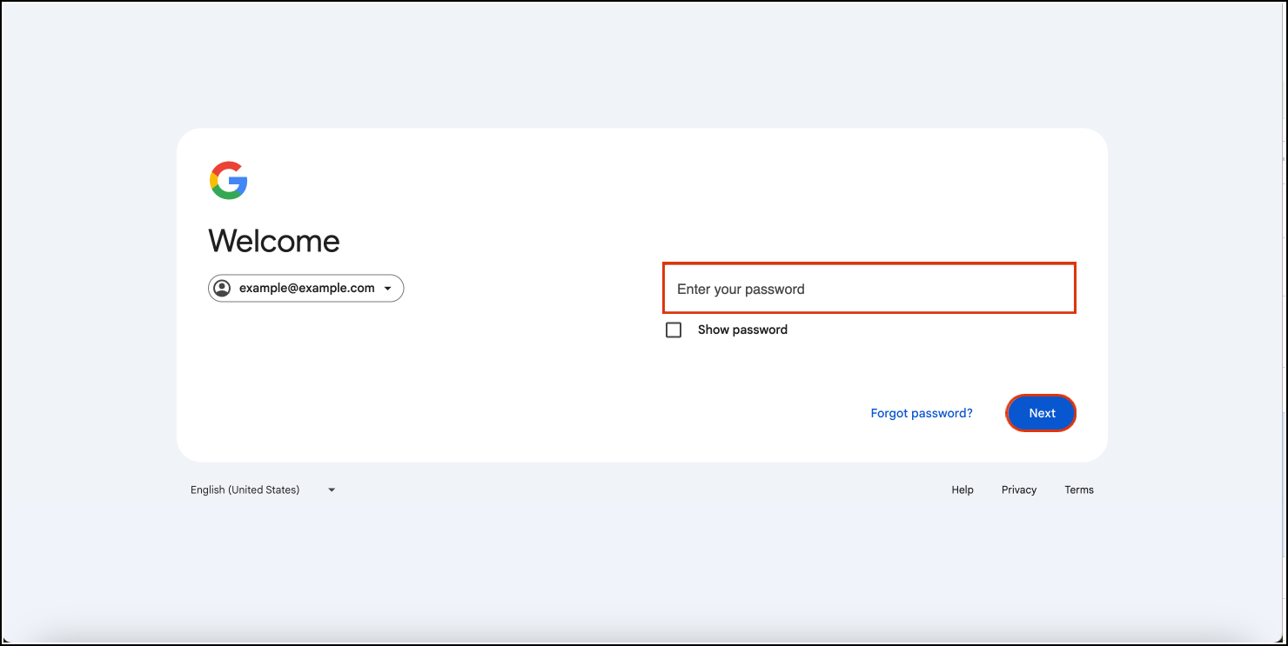Open the Privacy link in the footer
The height and width of the screenshot is (646, 1288).
(x=1018, y=490)
